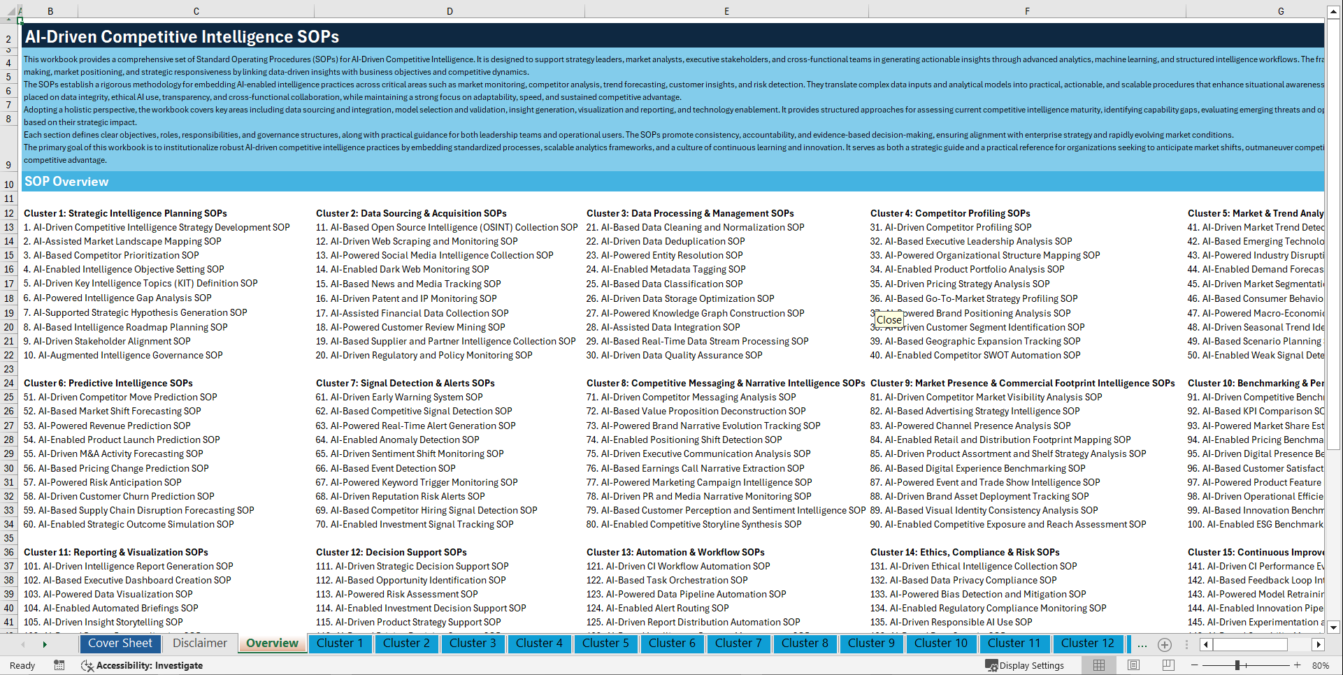Image resolution: width=1343 pixels, height=675 pixels.
Task: Open the Cluster 7 sheet tab
Action: [x=738, y=643]
